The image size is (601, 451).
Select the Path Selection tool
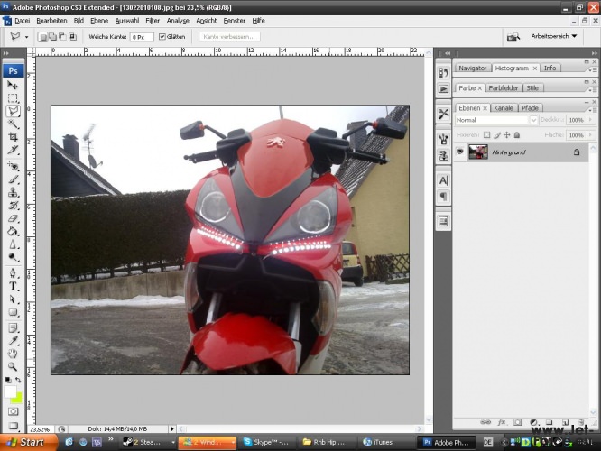(13, 299)
